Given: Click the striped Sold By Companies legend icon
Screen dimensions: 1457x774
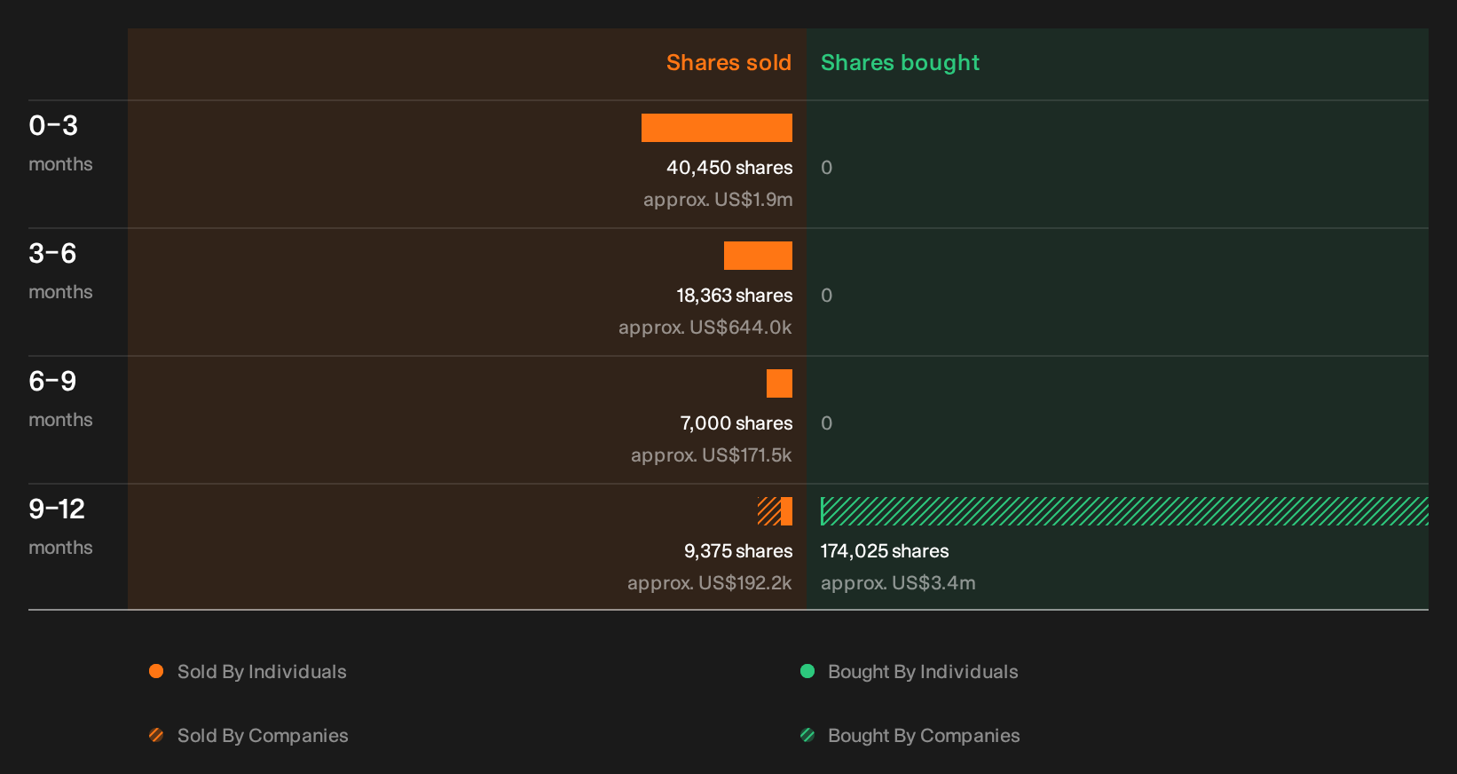Looking at the screenshot, I should coord(156,735).
